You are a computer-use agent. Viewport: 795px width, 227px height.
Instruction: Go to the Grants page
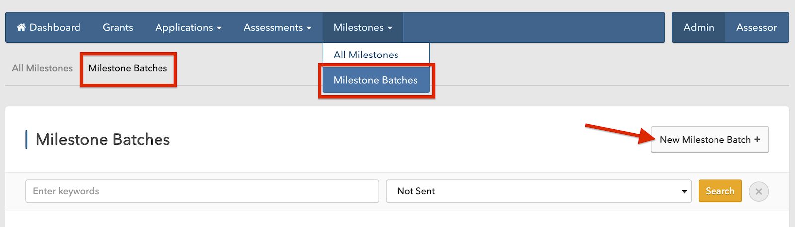(118, 27)
